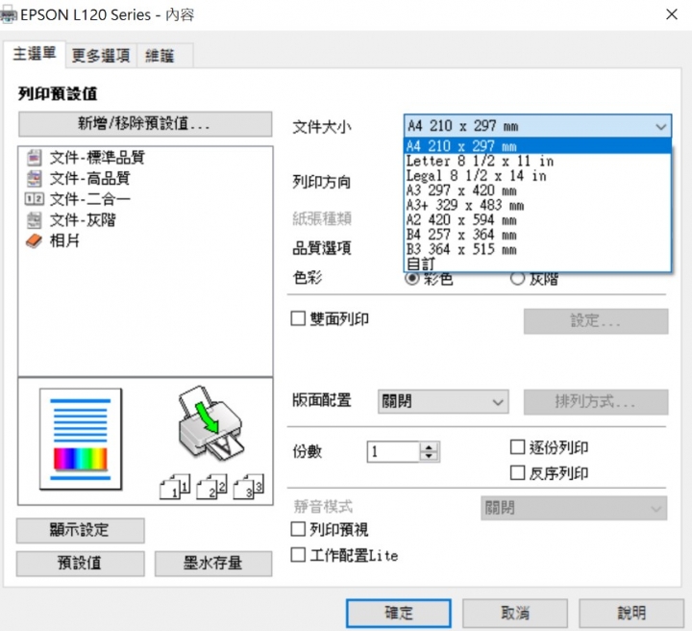Screen dimensions: 692x631
Task: Click the collate pages 3-3 icon
Action: [x=249, y=486]
